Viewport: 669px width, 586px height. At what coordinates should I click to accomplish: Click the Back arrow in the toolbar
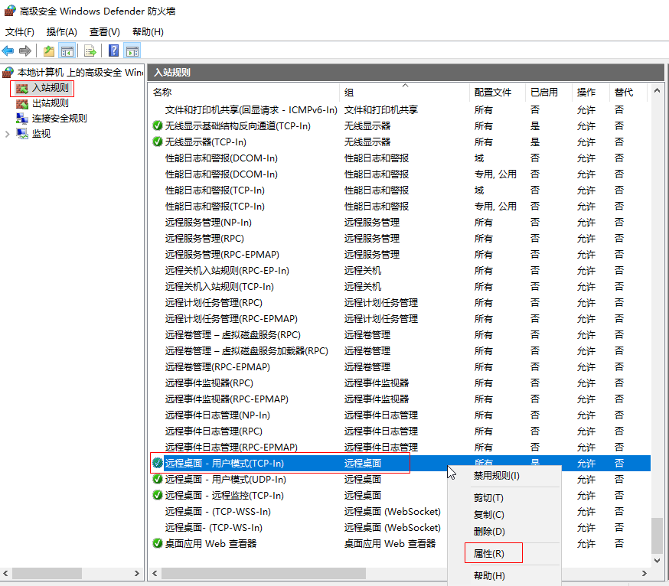(x=8, y=51)
